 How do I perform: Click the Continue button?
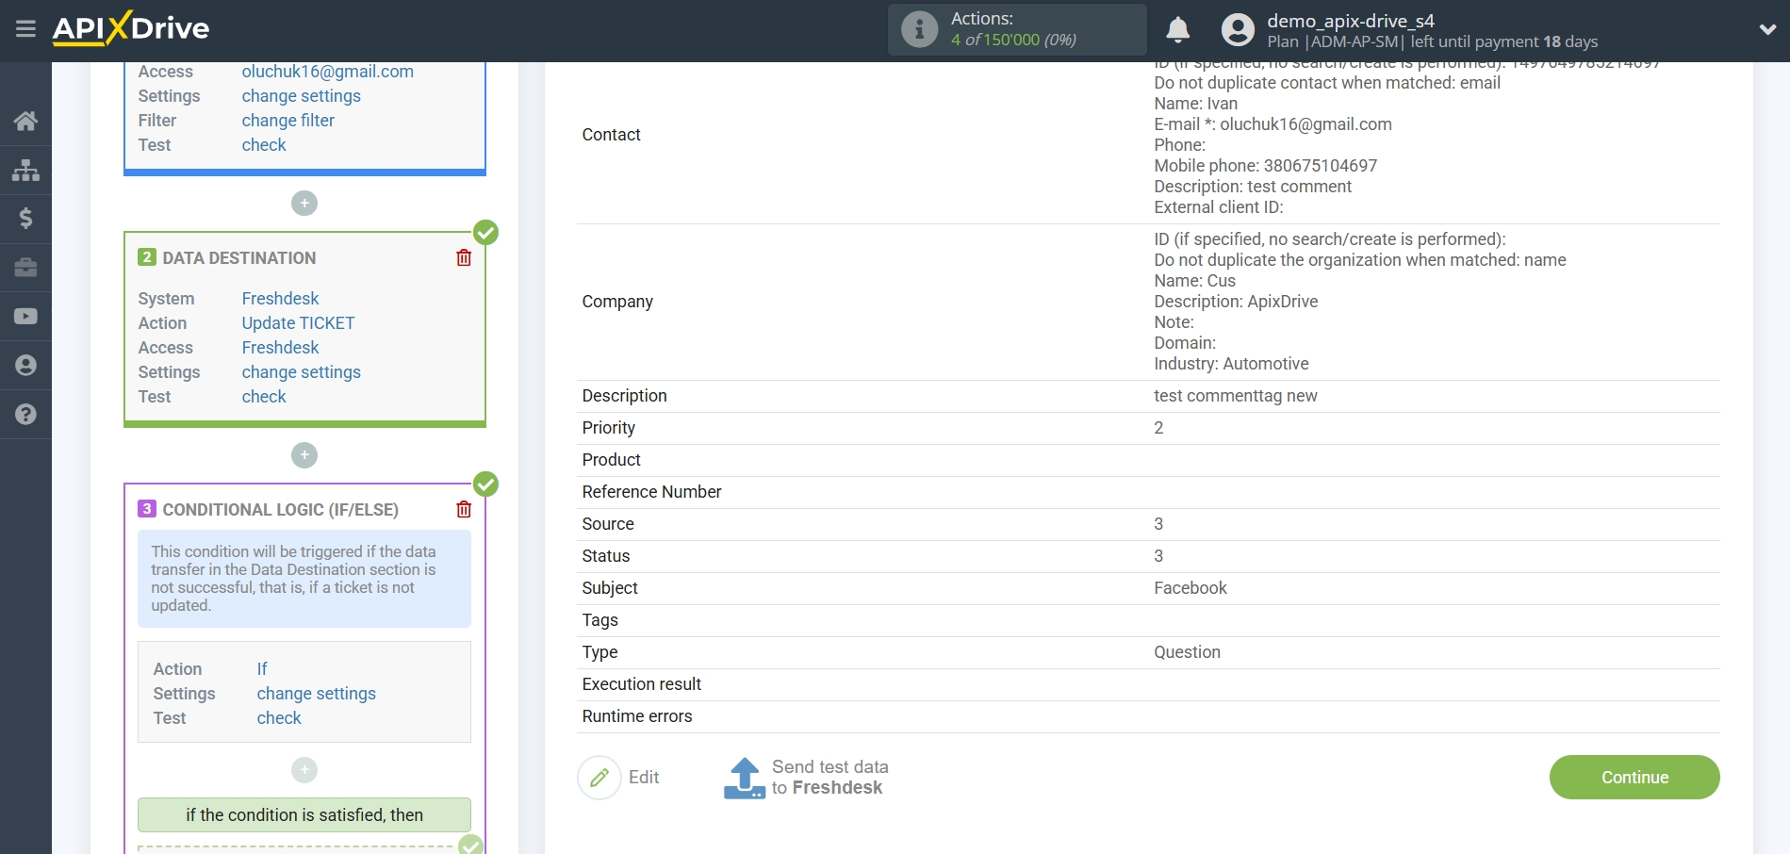[x=1634, y=777]
